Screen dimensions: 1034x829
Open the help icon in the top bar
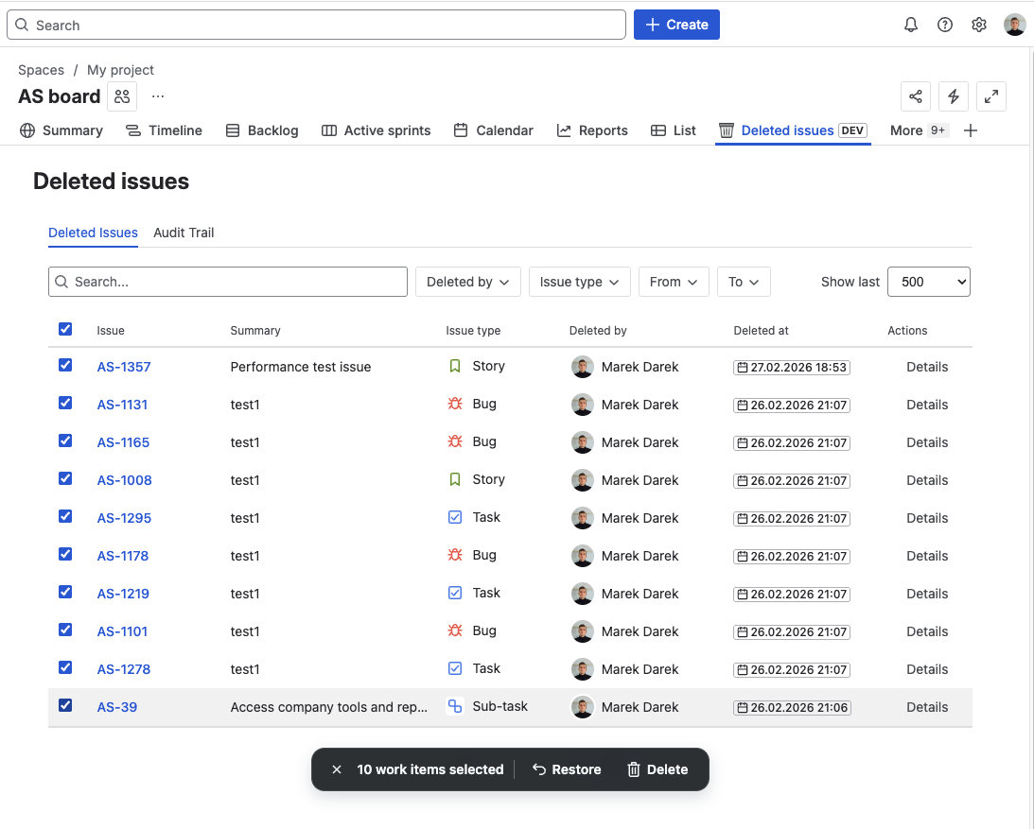click(944, 25)
